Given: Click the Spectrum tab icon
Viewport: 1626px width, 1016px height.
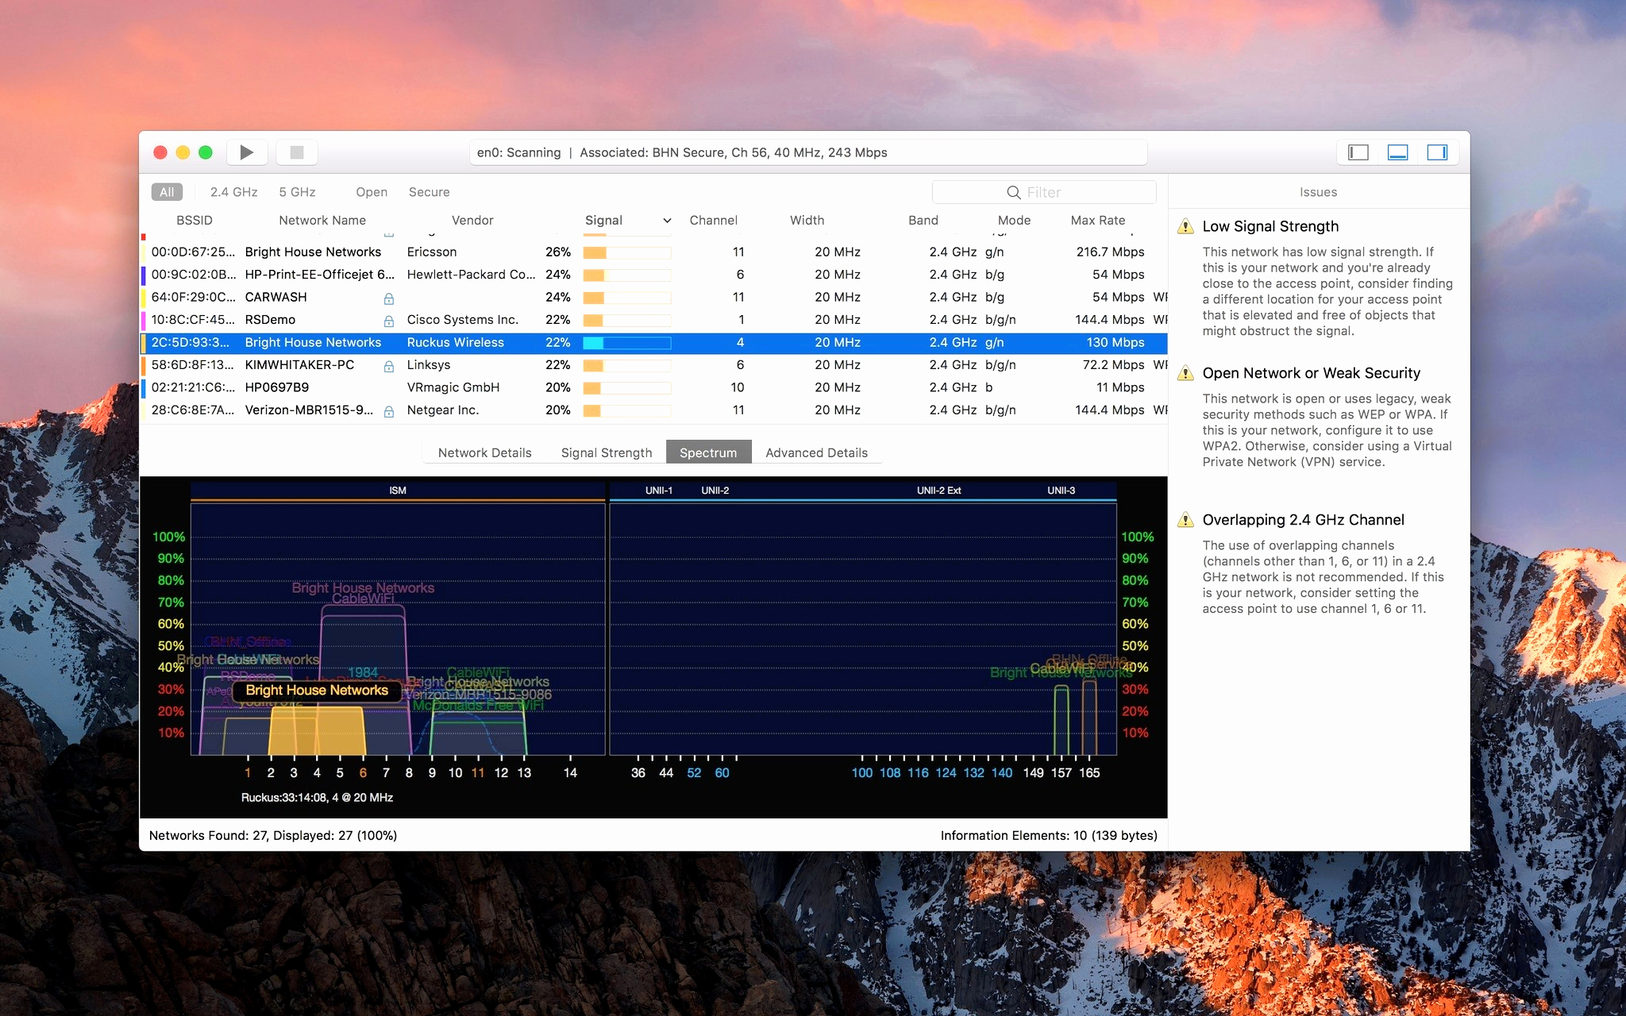Looking at the screenshot, I should tap(707, 452).
